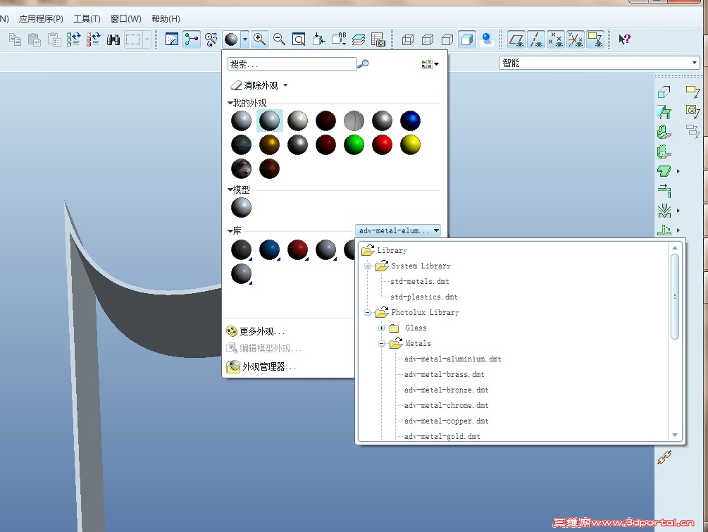Select adv-metal-copper.dmt
The image size is (708, 532).
(446, 421)
